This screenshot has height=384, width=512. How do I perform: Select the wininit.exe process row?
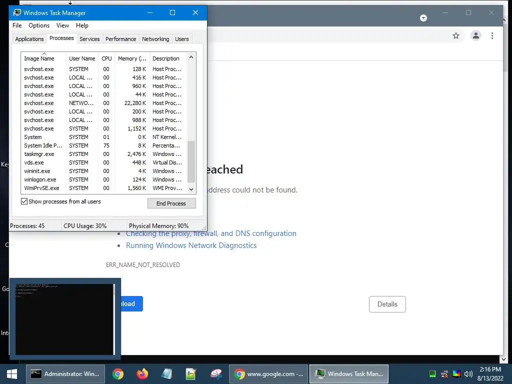tap(104, 171)
